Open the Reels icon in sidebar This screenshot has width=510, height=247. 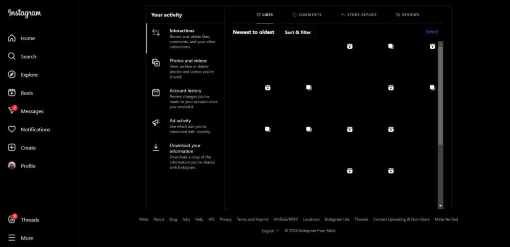pyautogui.click(x=12, y=93)
